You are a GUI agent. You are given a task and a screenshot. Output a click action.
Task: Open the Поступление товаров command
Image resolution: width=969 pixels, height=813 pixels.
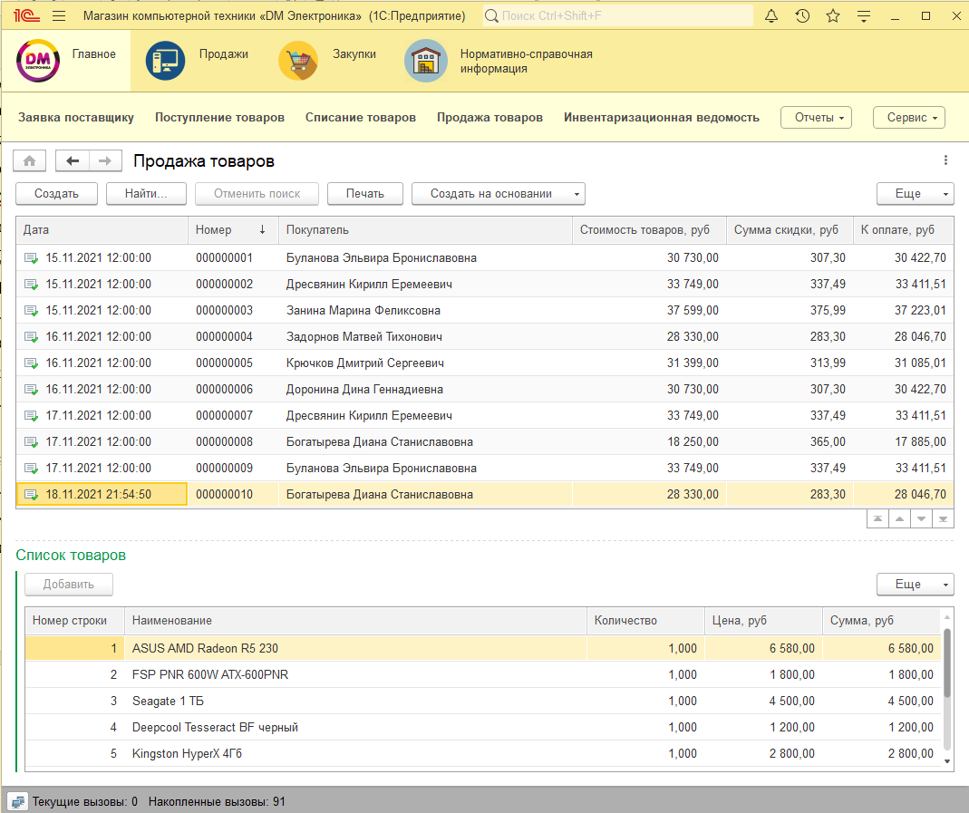click(219, 118)
